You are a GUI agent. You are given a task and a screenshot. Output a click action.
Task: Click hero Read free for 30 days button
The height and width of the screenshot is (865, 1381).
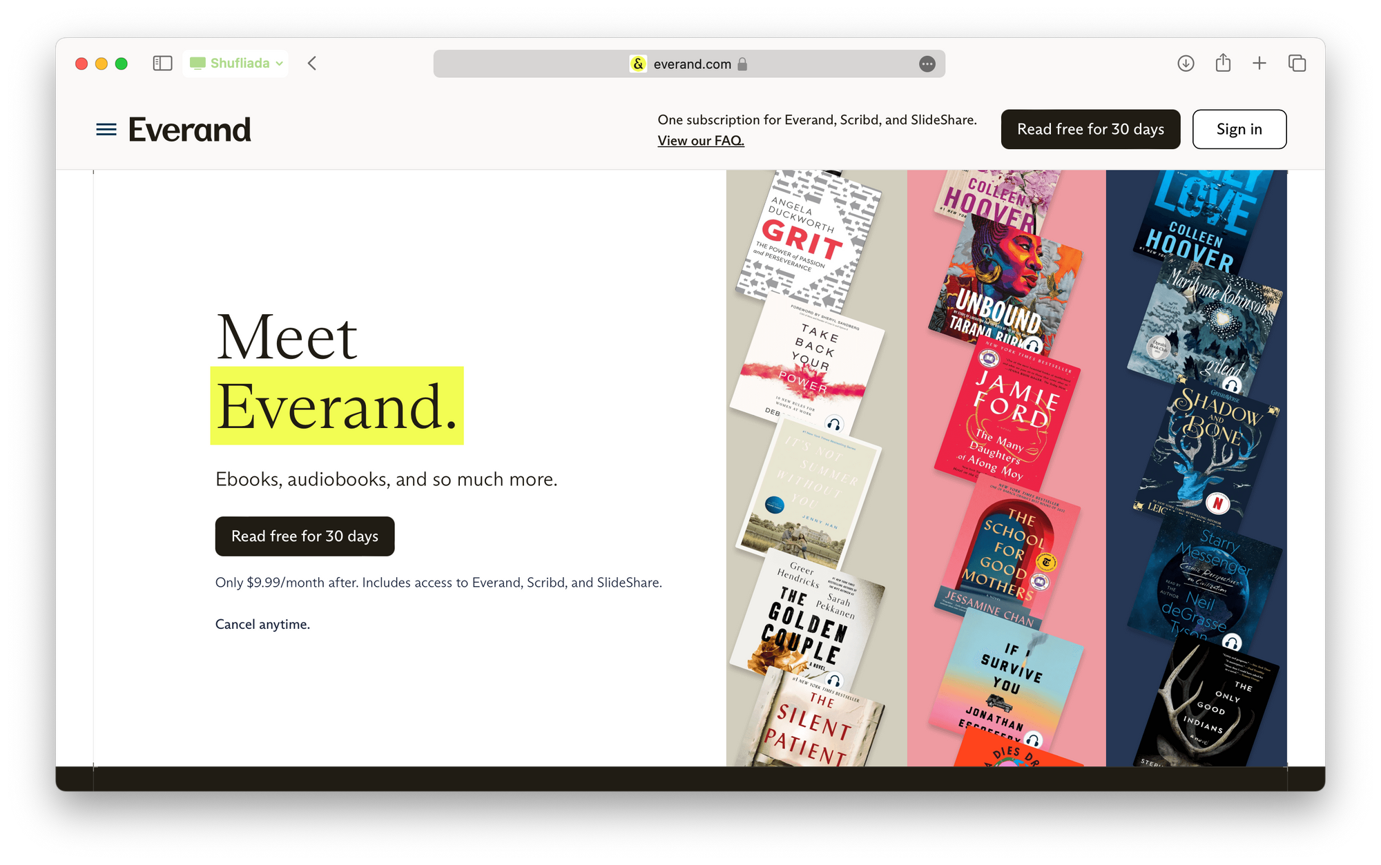click(x=305, y=536)
